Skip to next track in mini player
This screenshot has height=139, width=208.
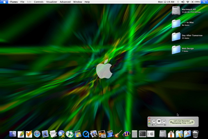164,121
